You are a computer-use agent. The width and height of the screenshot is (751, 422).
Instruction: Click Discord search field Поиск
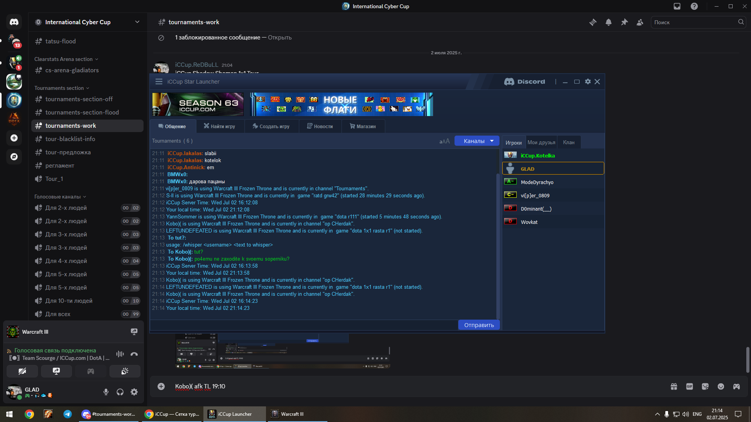click(x=698, y=22)
